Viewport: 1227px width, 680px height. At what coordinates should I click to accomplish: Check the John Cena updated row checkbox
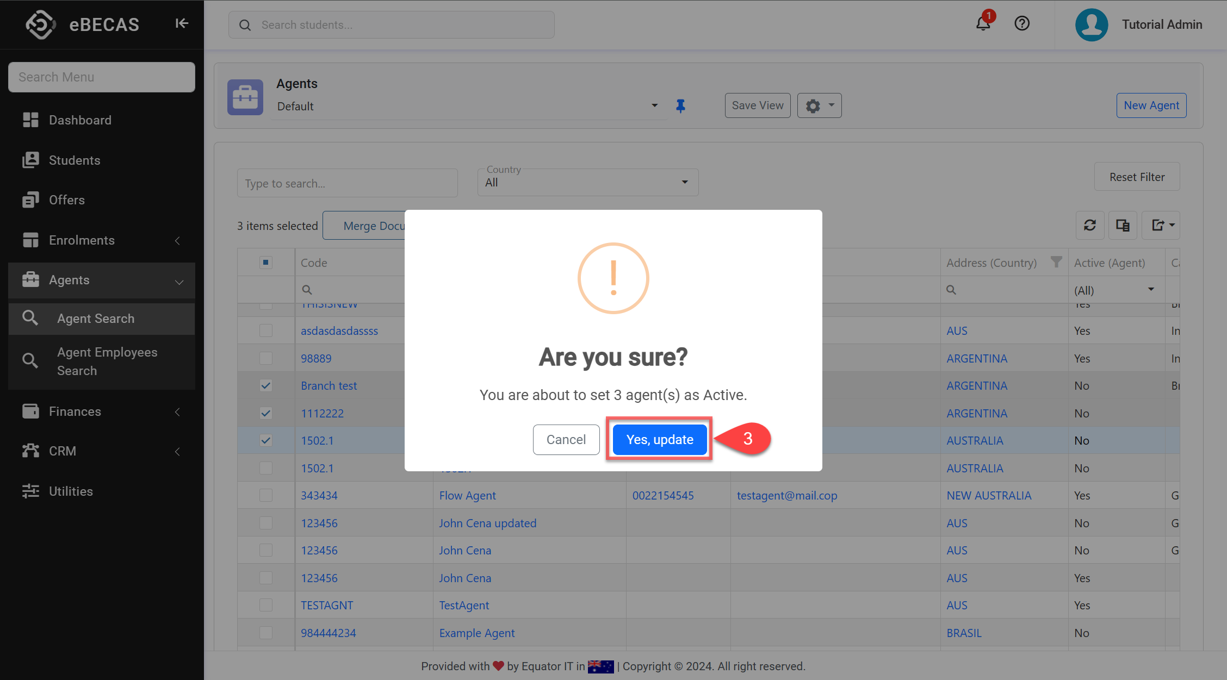click(265, 523)
